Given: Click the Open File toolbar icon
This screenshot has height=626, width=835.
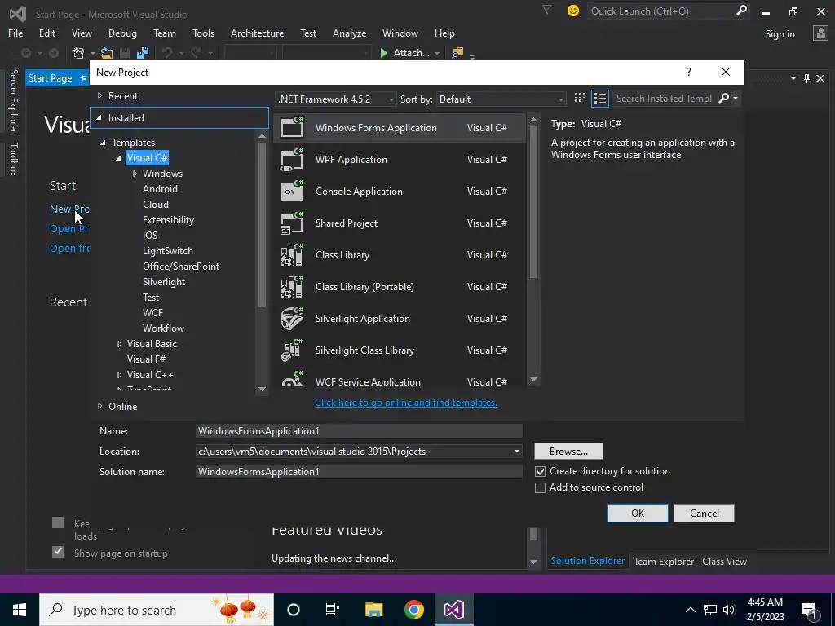Looking at the screenshot, I should coord(107,53).
